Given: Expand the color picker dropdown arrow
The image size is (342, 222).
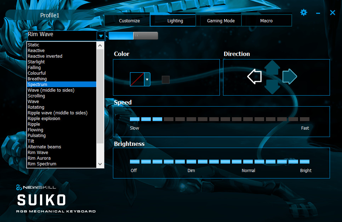Looking at the screenshot, I should point(147,80).
